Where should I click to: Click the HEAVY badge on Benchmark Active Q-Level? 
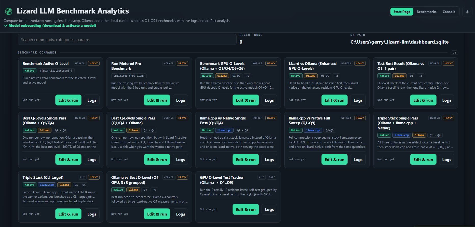click(x=94, y=63)
